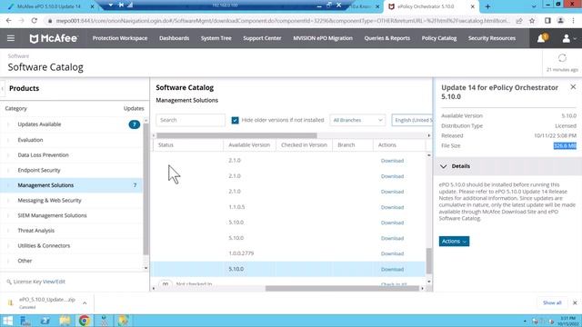Switch to McAfee ePO 5.10.0 Update 14 tab
The width and height of the screenshot is (582, 327).
48,6
